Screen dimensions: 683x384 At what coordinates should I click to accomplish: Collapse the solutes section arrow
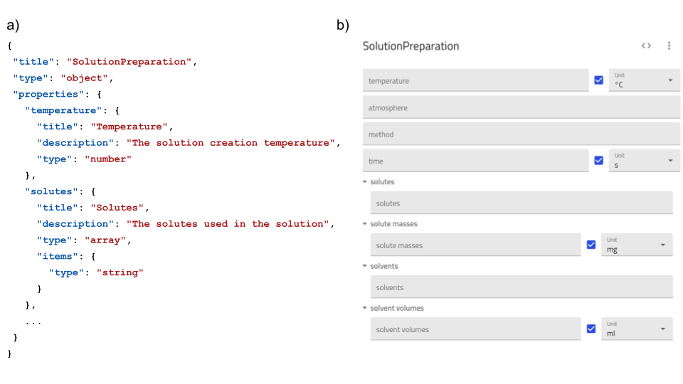click(365, 182)
